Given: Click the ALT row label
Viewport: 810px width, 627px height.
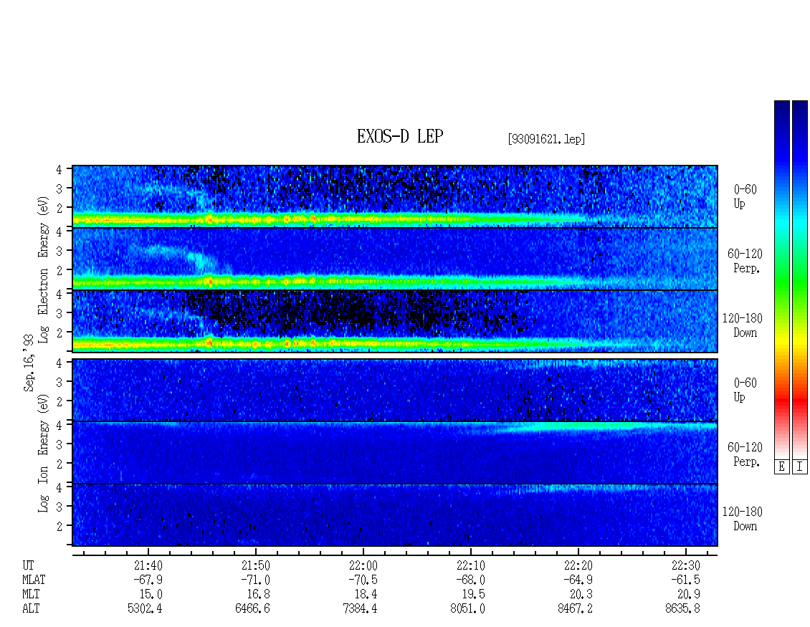Looking at the screenshot, I should [x=31, y=608].
